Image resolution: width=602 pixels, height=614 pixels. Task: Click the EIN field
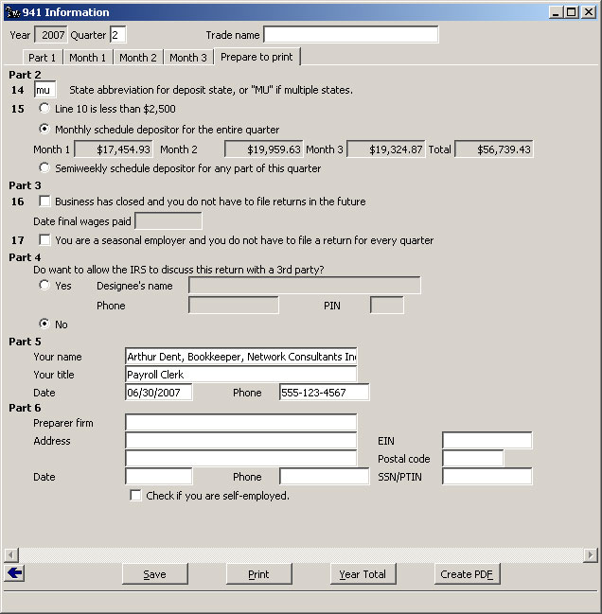(487, 441)
